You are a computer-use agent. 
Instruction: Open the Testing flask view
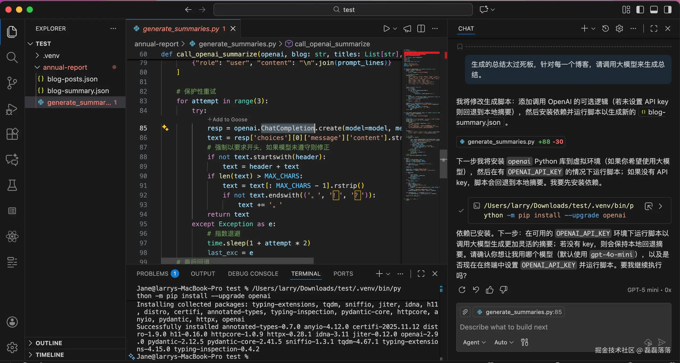[x=12, y=185]
